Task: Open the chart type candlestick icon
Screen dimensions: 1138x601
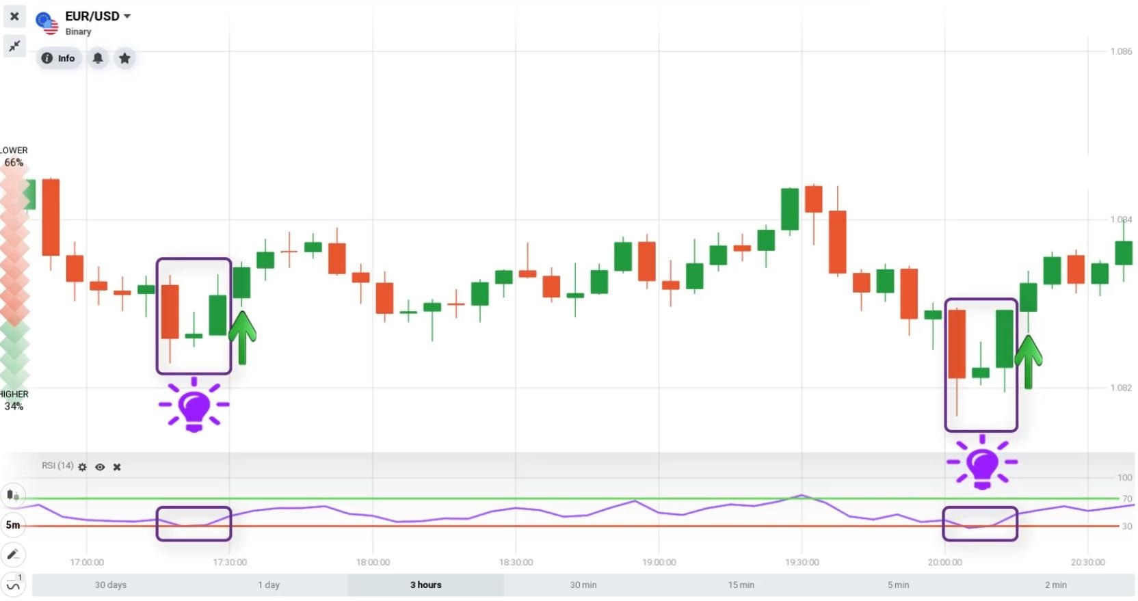Action: pos(13,495)
